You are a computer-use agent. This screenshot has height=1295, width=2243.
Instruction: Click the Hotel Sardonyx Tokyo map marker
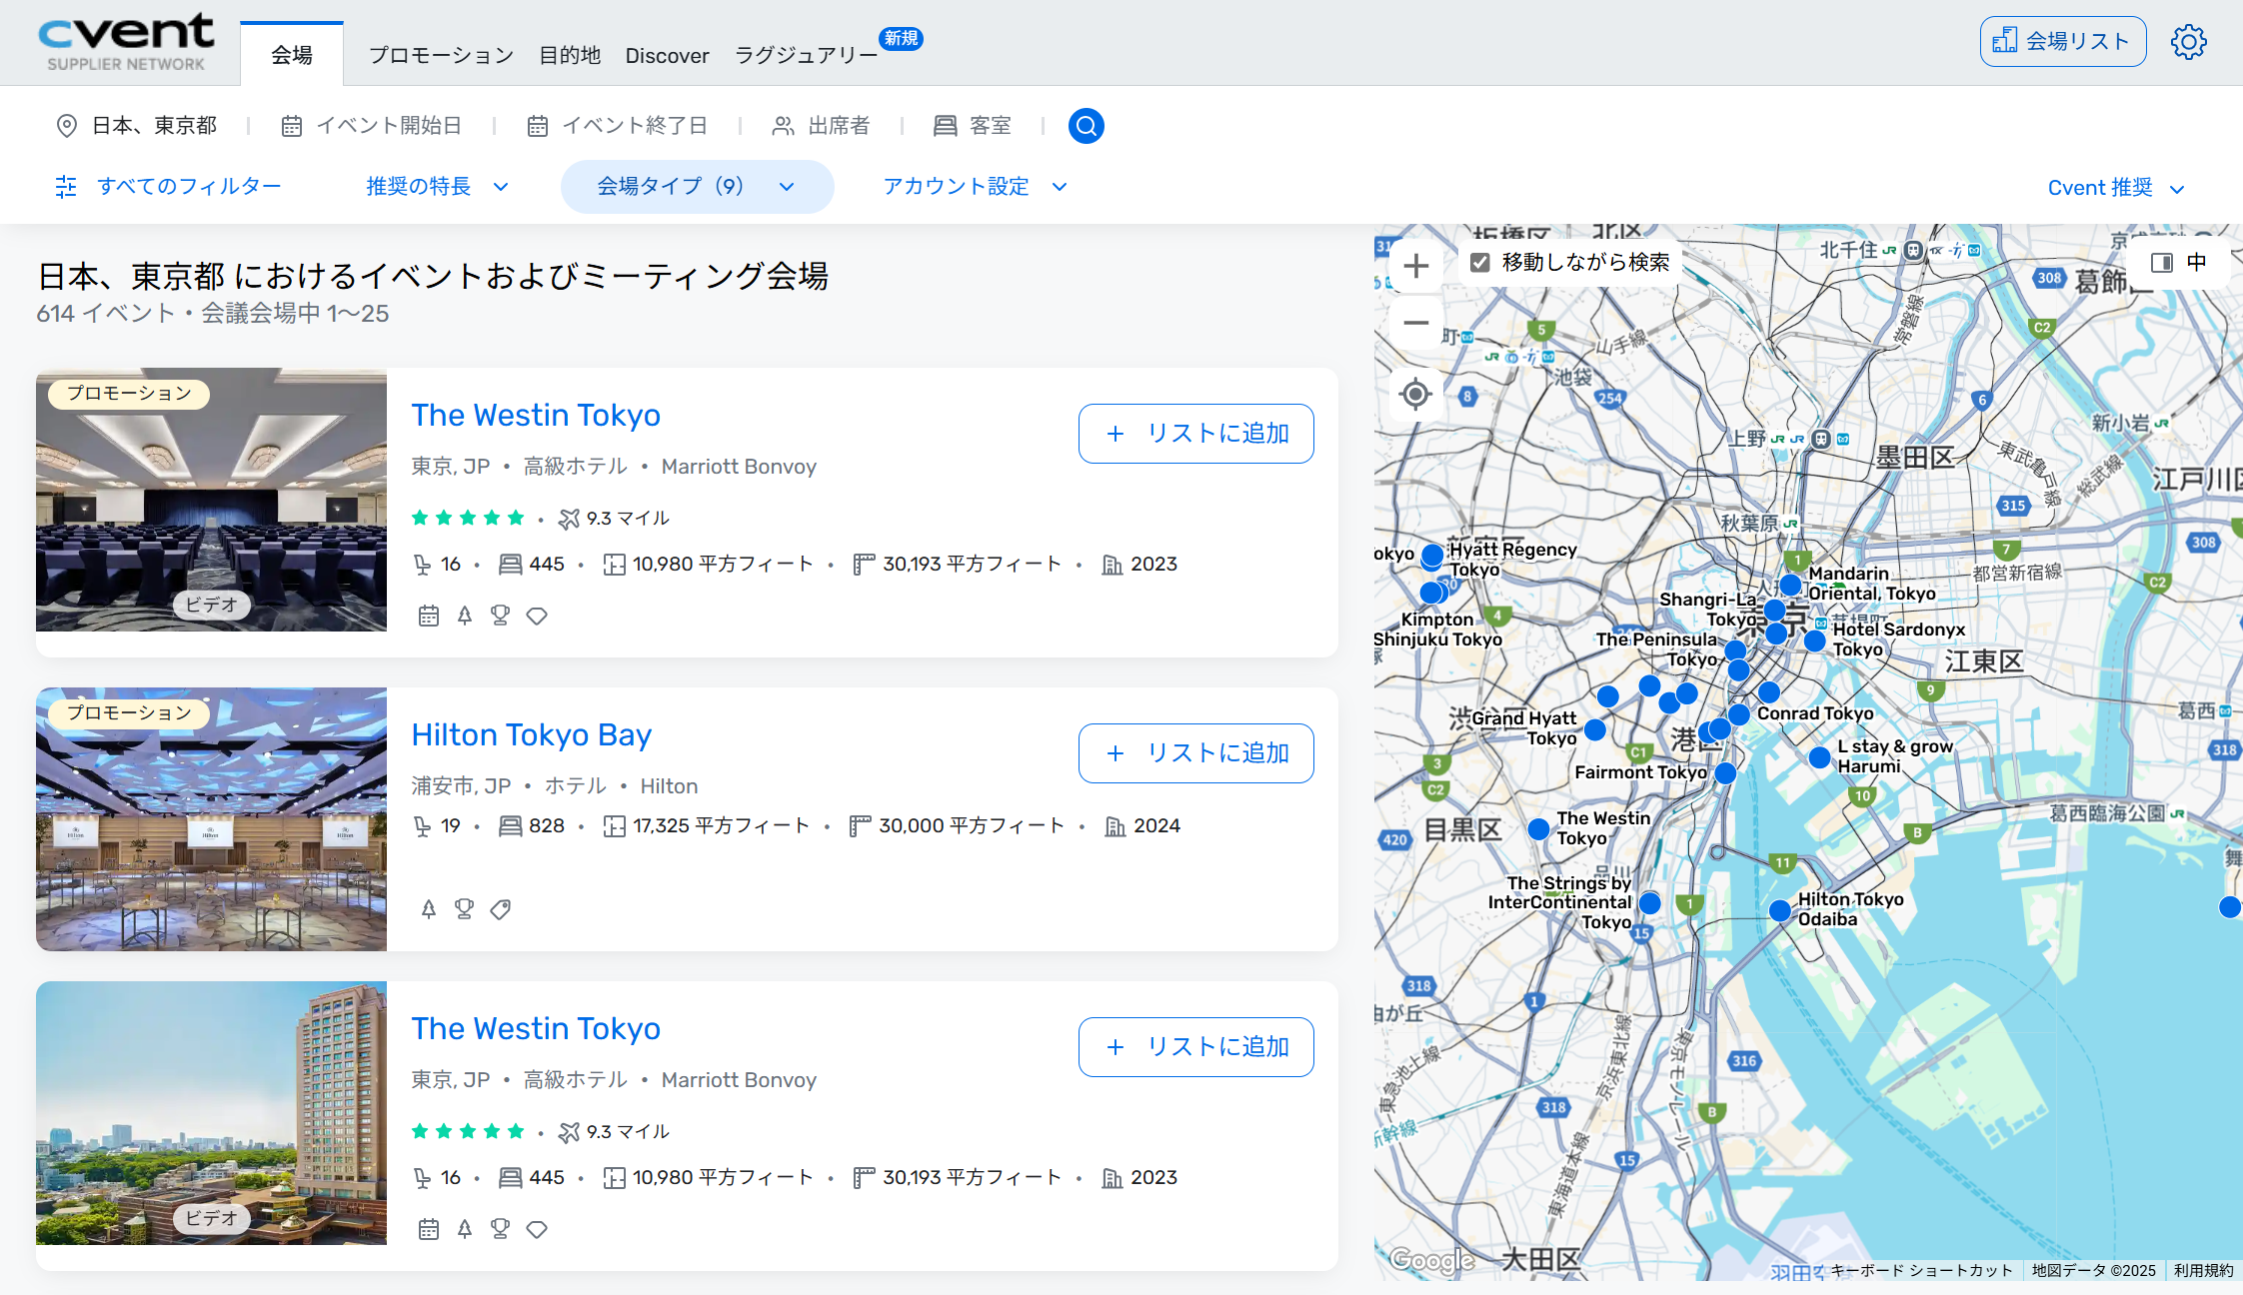click(1815, 641)
